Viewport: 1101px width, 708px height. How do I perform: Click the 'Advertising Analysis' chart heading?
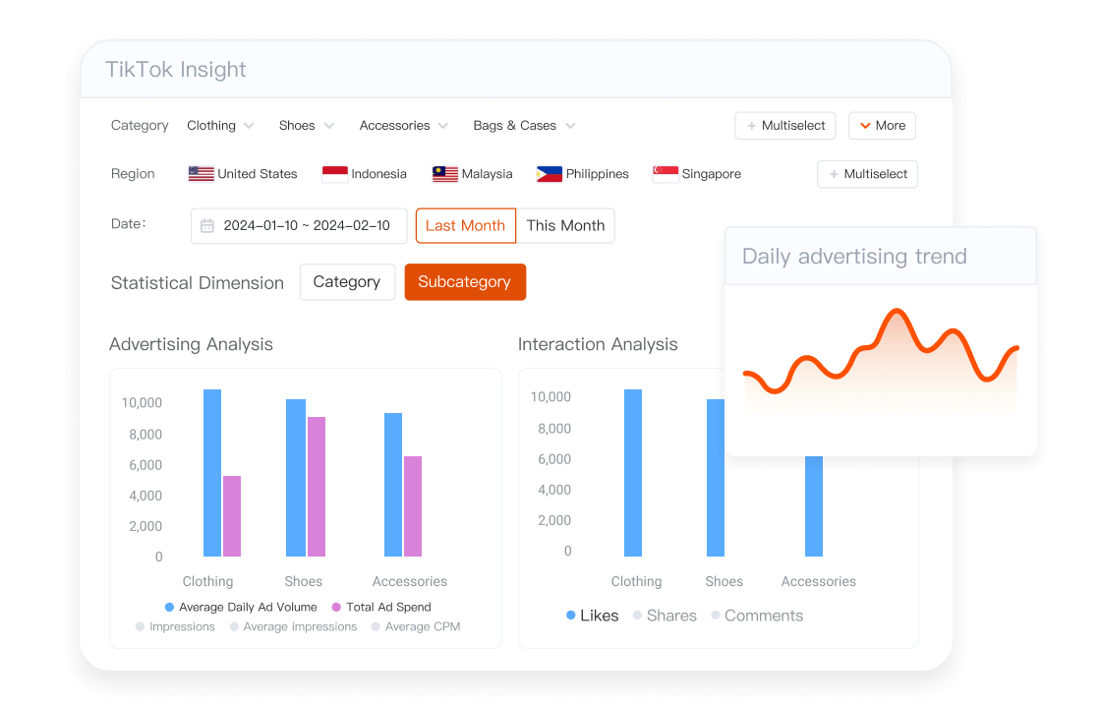(x=191, y=344)
